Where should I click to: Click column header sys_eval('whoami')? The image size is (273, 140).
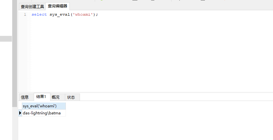coord(44,106)
